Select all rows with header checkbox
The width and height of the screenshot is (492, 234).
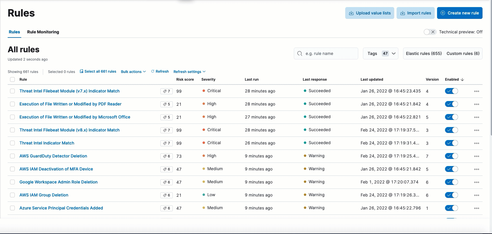tap(12, 79)
